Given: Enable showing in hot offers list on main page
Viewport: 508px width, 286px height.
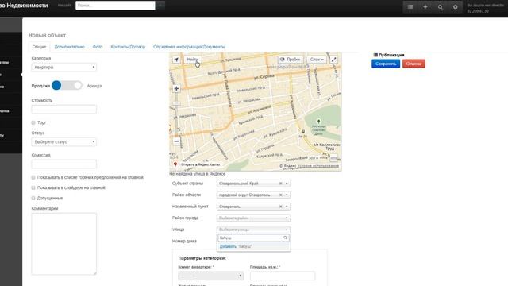Looking at the screenshot, I should point(33,177).
